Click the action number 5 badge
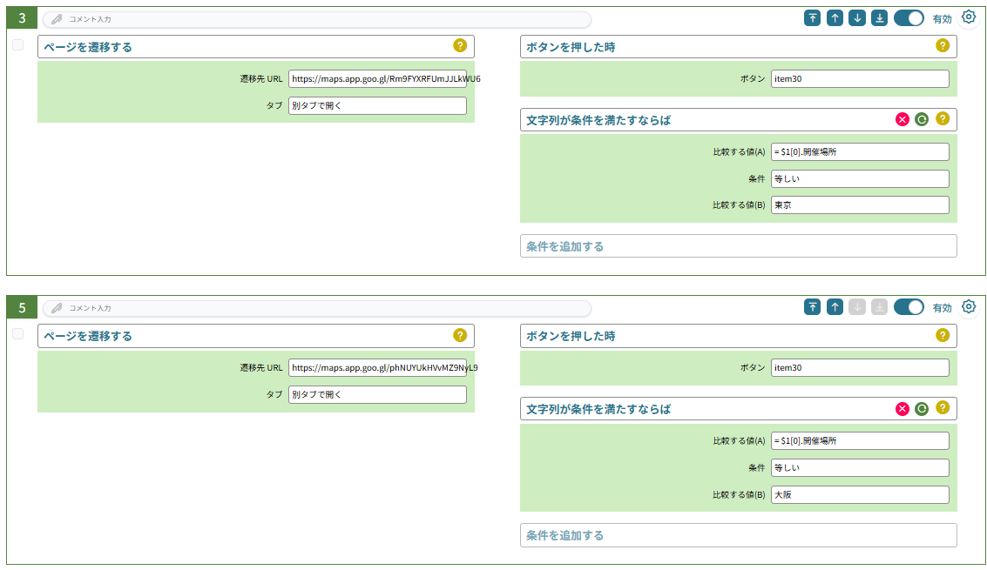 click(x=22, y=307)
